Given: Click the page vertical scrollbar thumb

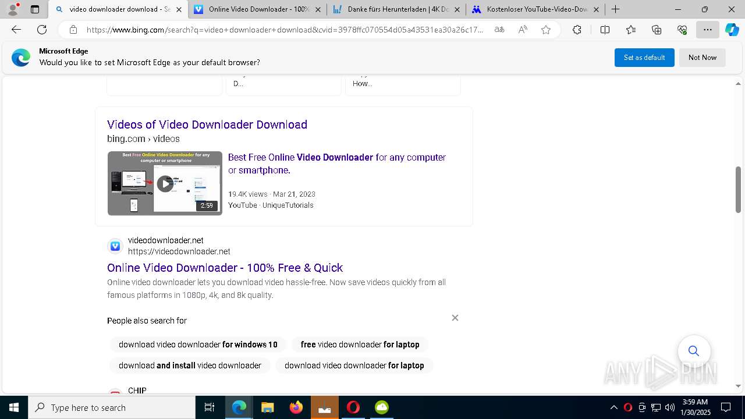Looking at the screenshot, I should 738,190.
